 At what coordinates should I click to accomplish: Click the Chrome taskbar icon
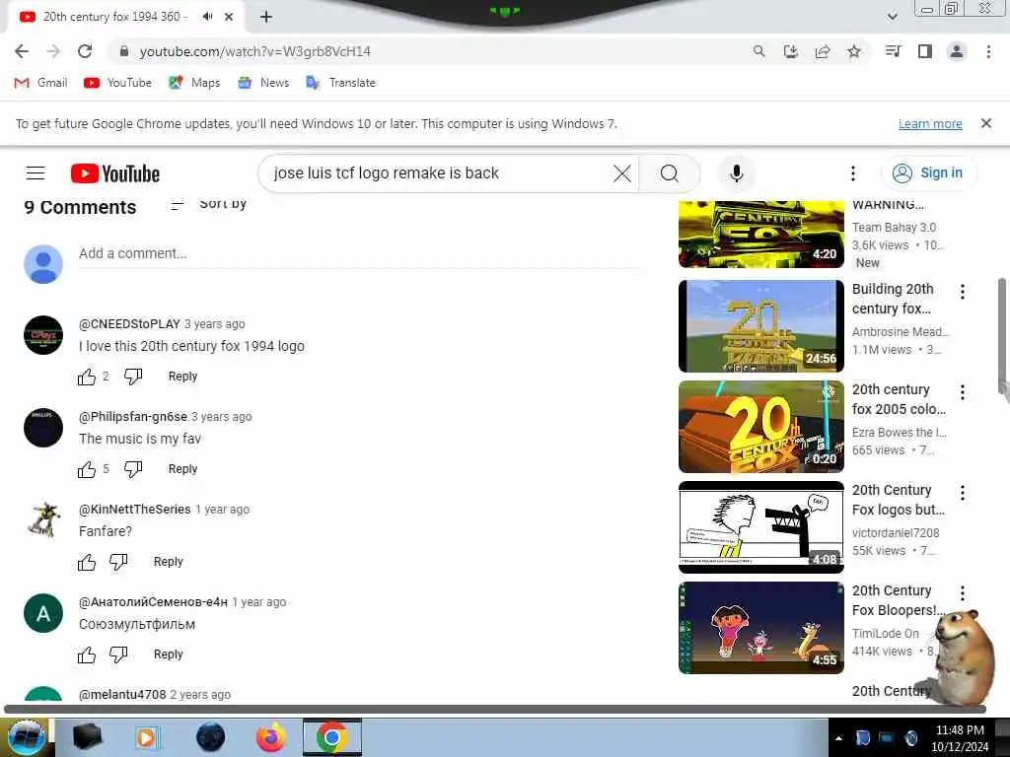(x=332, y=737)
